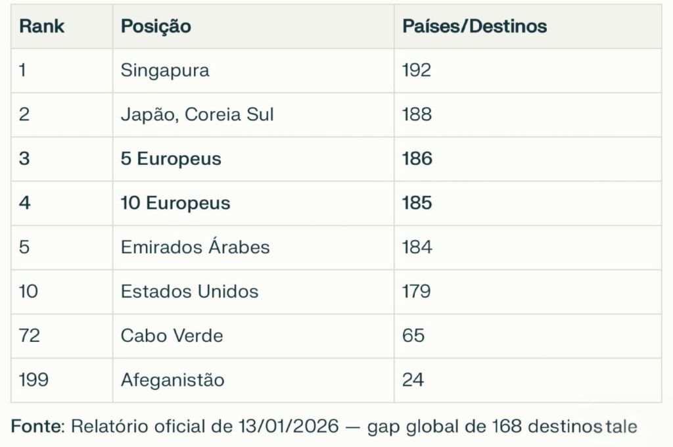Click rank number 72
This screenshot has height=447, width=673.
coord(30,336)
